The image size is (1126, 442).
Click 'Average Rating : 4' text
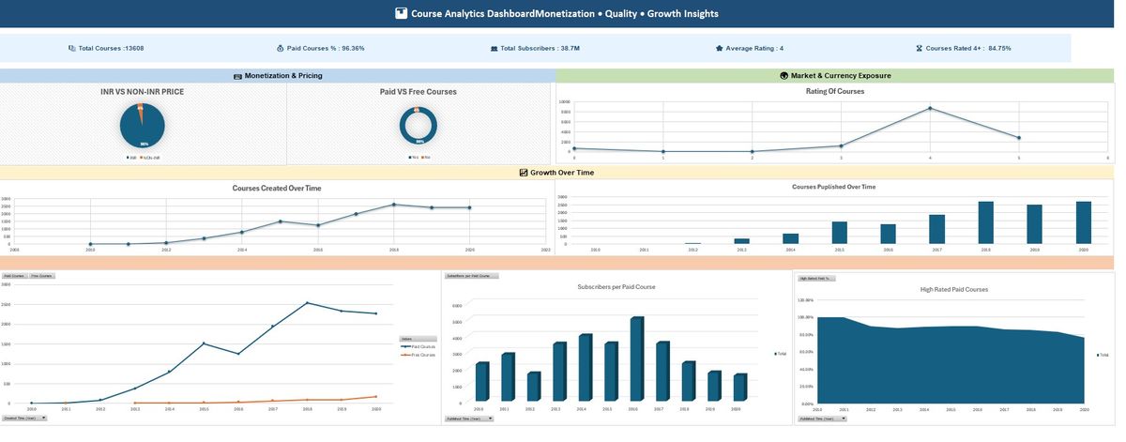754,48
